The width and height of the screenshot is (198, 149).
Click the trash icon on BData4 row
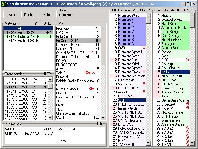pos(188,136)
